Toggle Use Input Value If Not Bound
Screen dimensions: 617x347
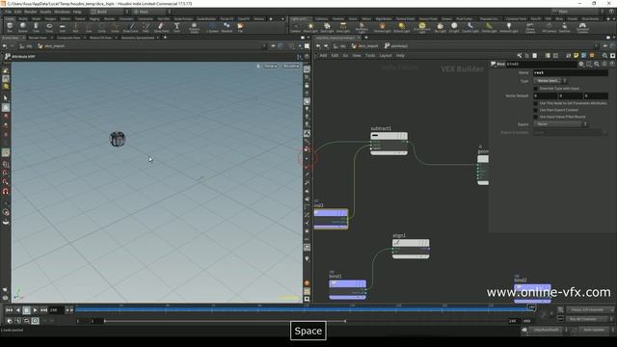coord(536,117)
